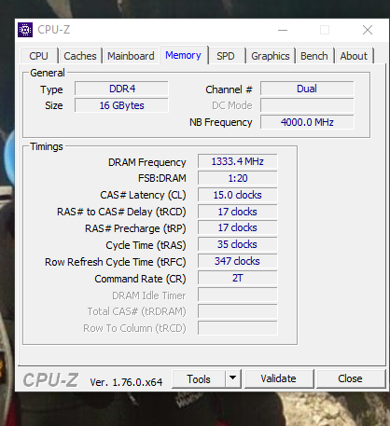This screenshot has width=390, height=426.
Task: Click the 2T Command Rate value
Action: (x=238, y=279)
